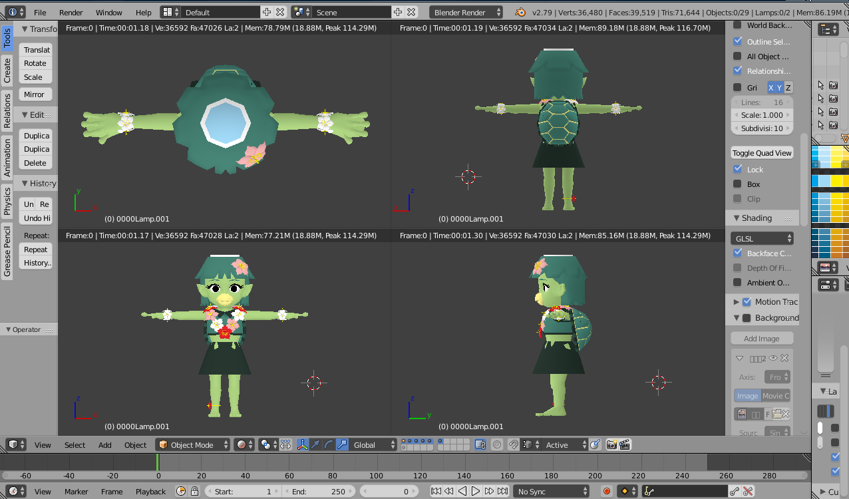Open the Render menu
Screen dimensions: 849x499
coord(71,12)
